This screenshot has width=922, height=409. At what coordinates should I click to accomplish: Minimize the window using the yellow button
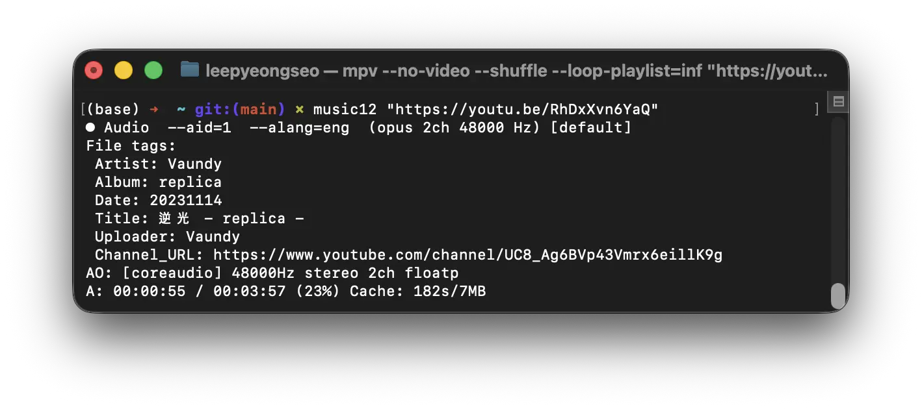point(124,70)
